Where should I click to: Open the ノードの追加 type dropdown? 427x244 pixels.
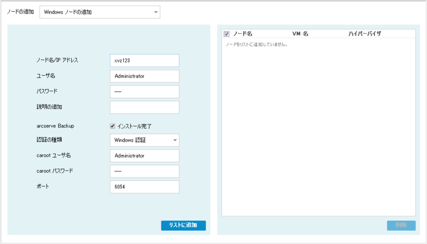(x=100, y=12)
